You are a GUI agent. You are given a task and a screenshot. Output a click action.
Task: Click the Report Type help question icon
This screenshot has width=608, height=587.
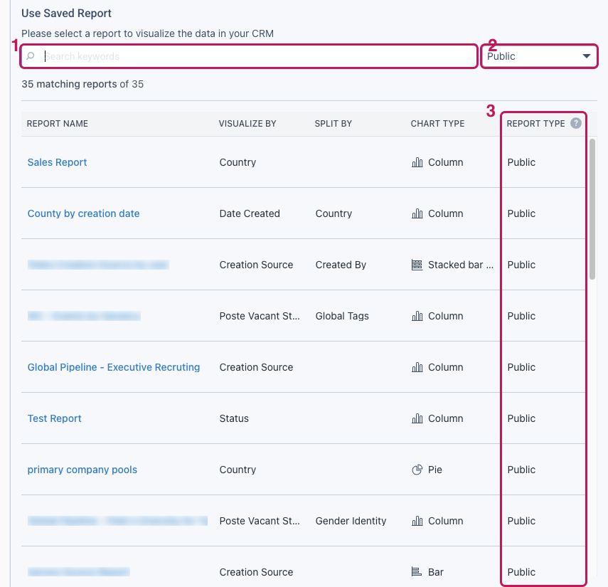pos(576,123)
